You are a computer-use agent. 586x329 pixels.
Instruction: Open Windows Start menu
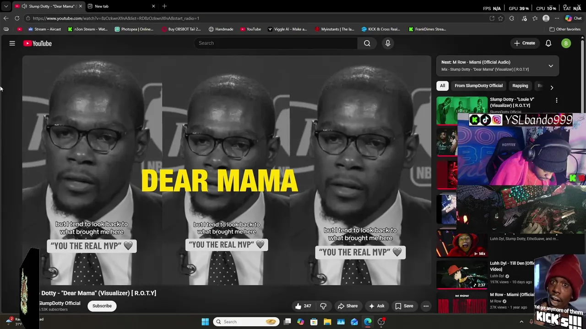[x=205, y=322]
